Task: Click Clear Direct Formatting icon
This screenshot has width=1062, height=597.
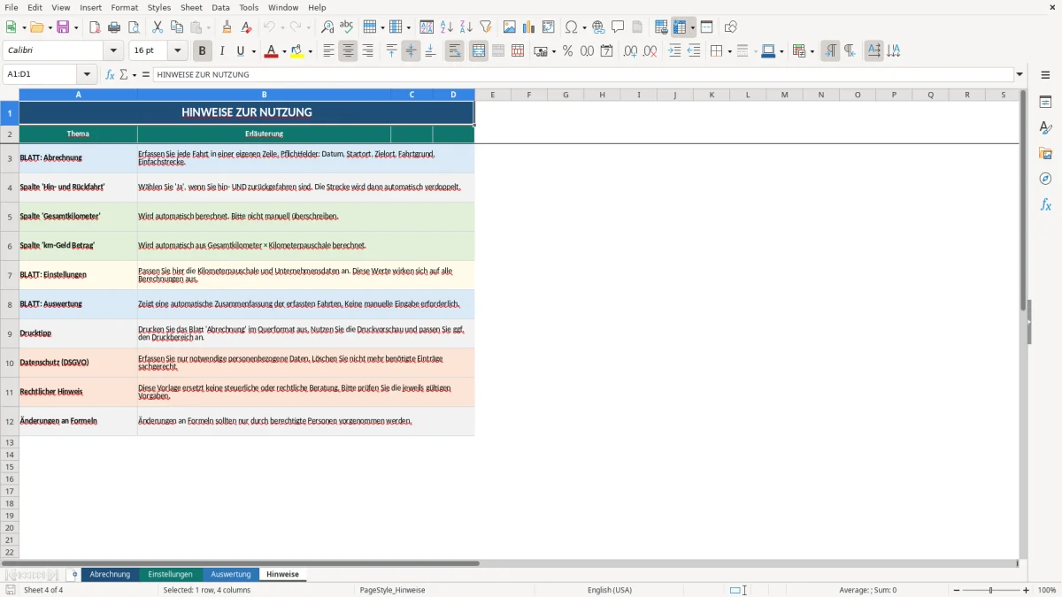Action: click(247, 27)
